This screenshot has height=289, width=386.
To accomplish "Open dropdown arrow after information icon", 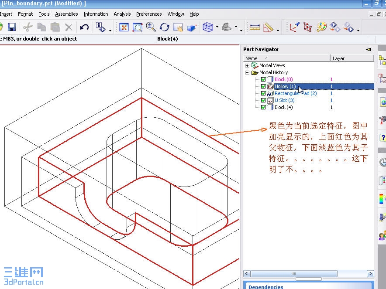I will click(110, 31).
